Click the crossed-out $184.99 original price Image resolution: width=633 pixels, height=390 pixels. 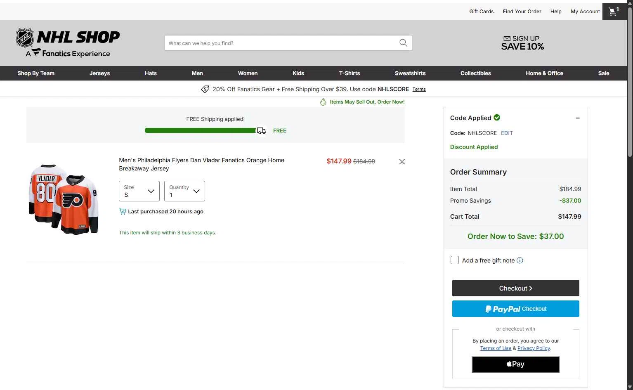pyautogui.click(x=364, y=161)
